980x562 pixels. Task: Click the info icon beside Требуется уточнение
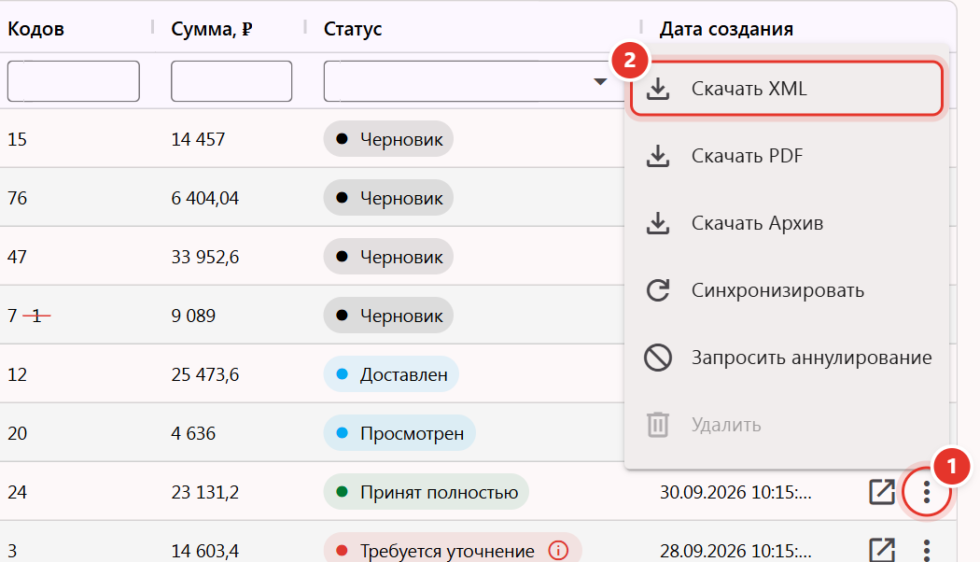pos(558,551)
